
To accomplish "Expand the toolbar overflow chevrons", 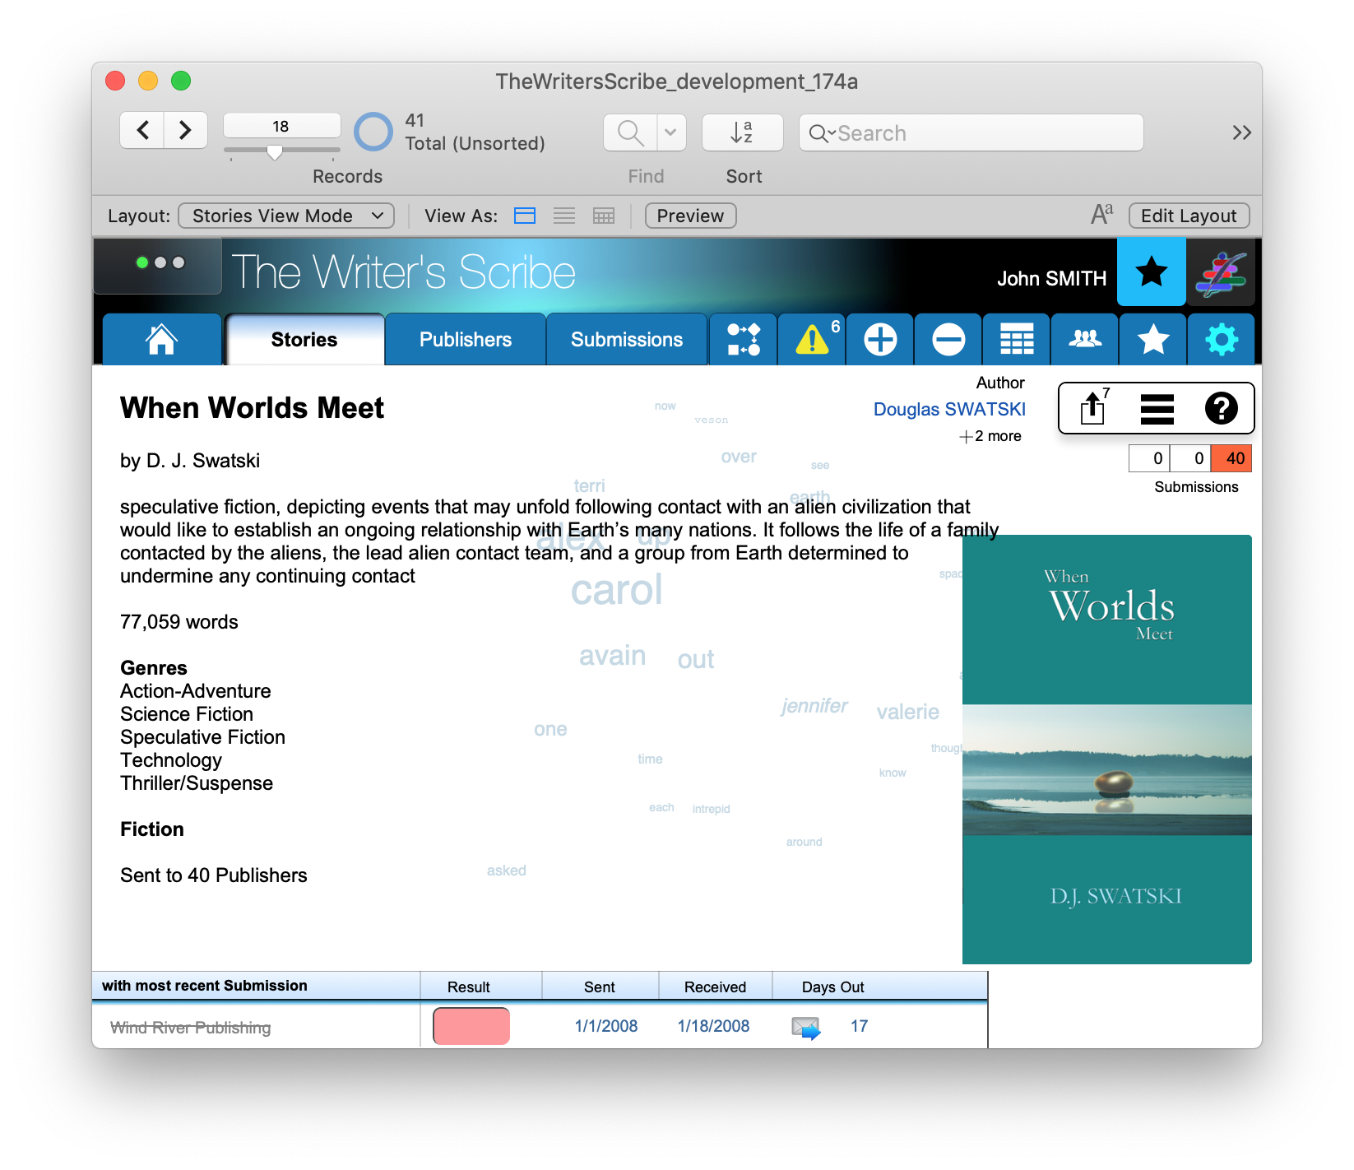I will pyautogui.click(x=1241, y=132).
